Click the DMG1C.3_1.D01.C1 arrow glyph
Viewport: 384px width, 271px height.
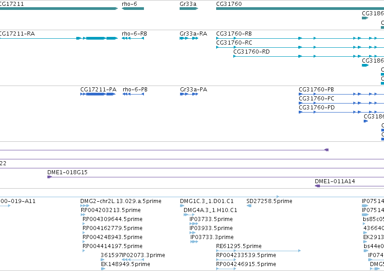[182, 206]
